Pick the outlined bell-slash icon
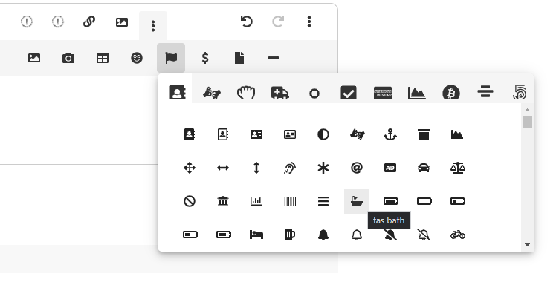The height and width of the screenshot is (285, 559). click(424, 235)
